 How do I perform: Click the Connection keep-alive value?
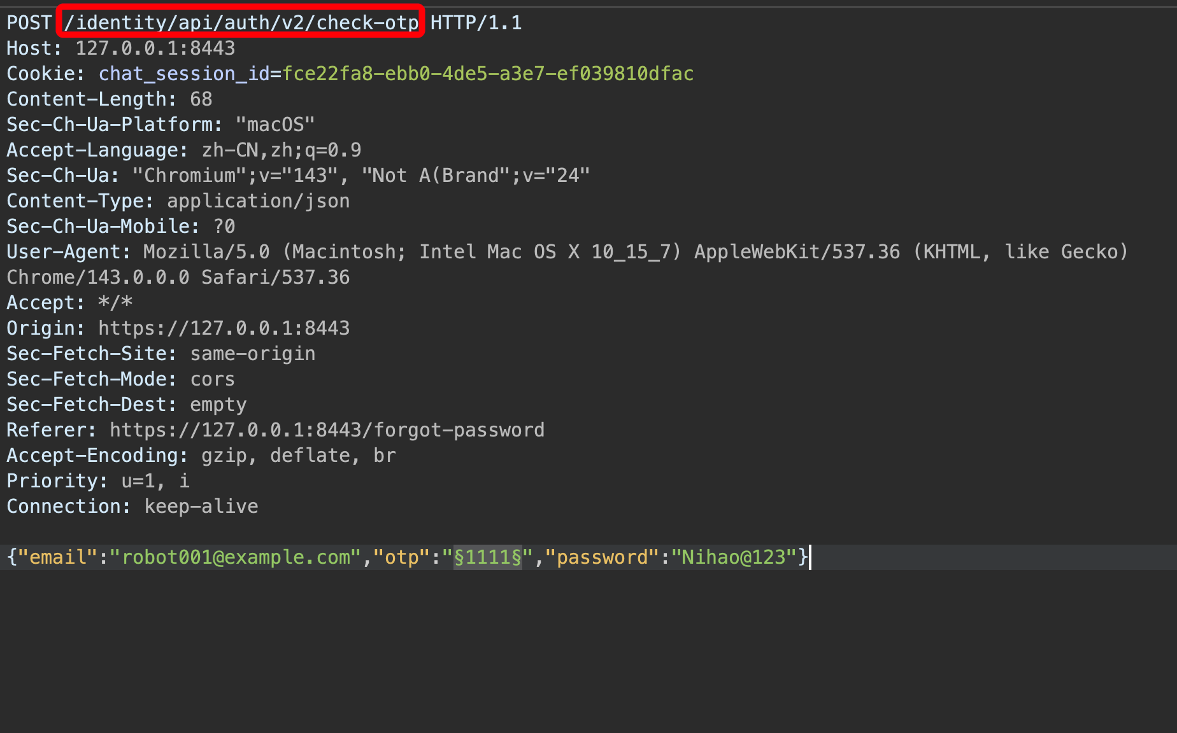coord(201,506)
